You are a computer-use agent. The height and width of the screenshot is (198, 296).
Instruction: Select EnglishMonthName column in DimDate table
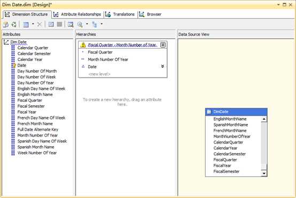coord(230,119)
